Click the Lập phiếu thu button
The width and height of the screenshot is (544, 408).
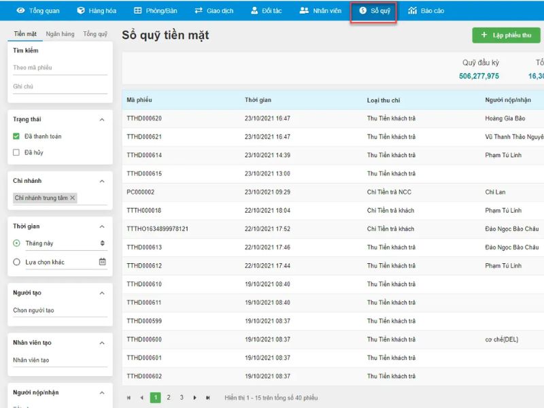click(506, 35)
